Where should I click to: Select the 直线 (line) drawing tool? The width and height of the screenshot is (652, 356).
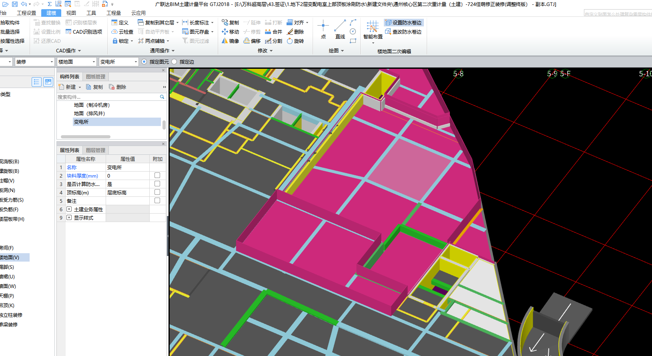(340, 30)
